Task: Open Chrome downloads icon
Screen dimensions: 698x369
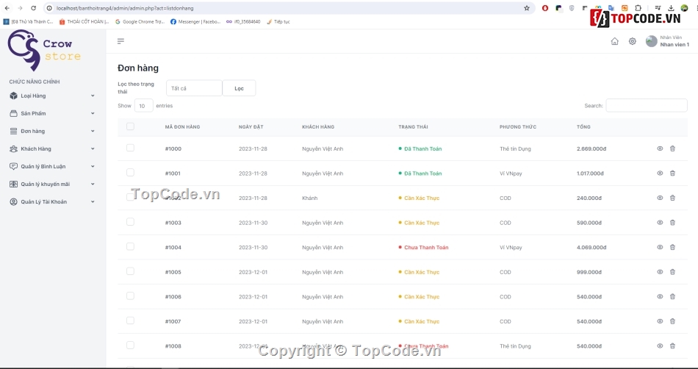Action: [671, 8]
